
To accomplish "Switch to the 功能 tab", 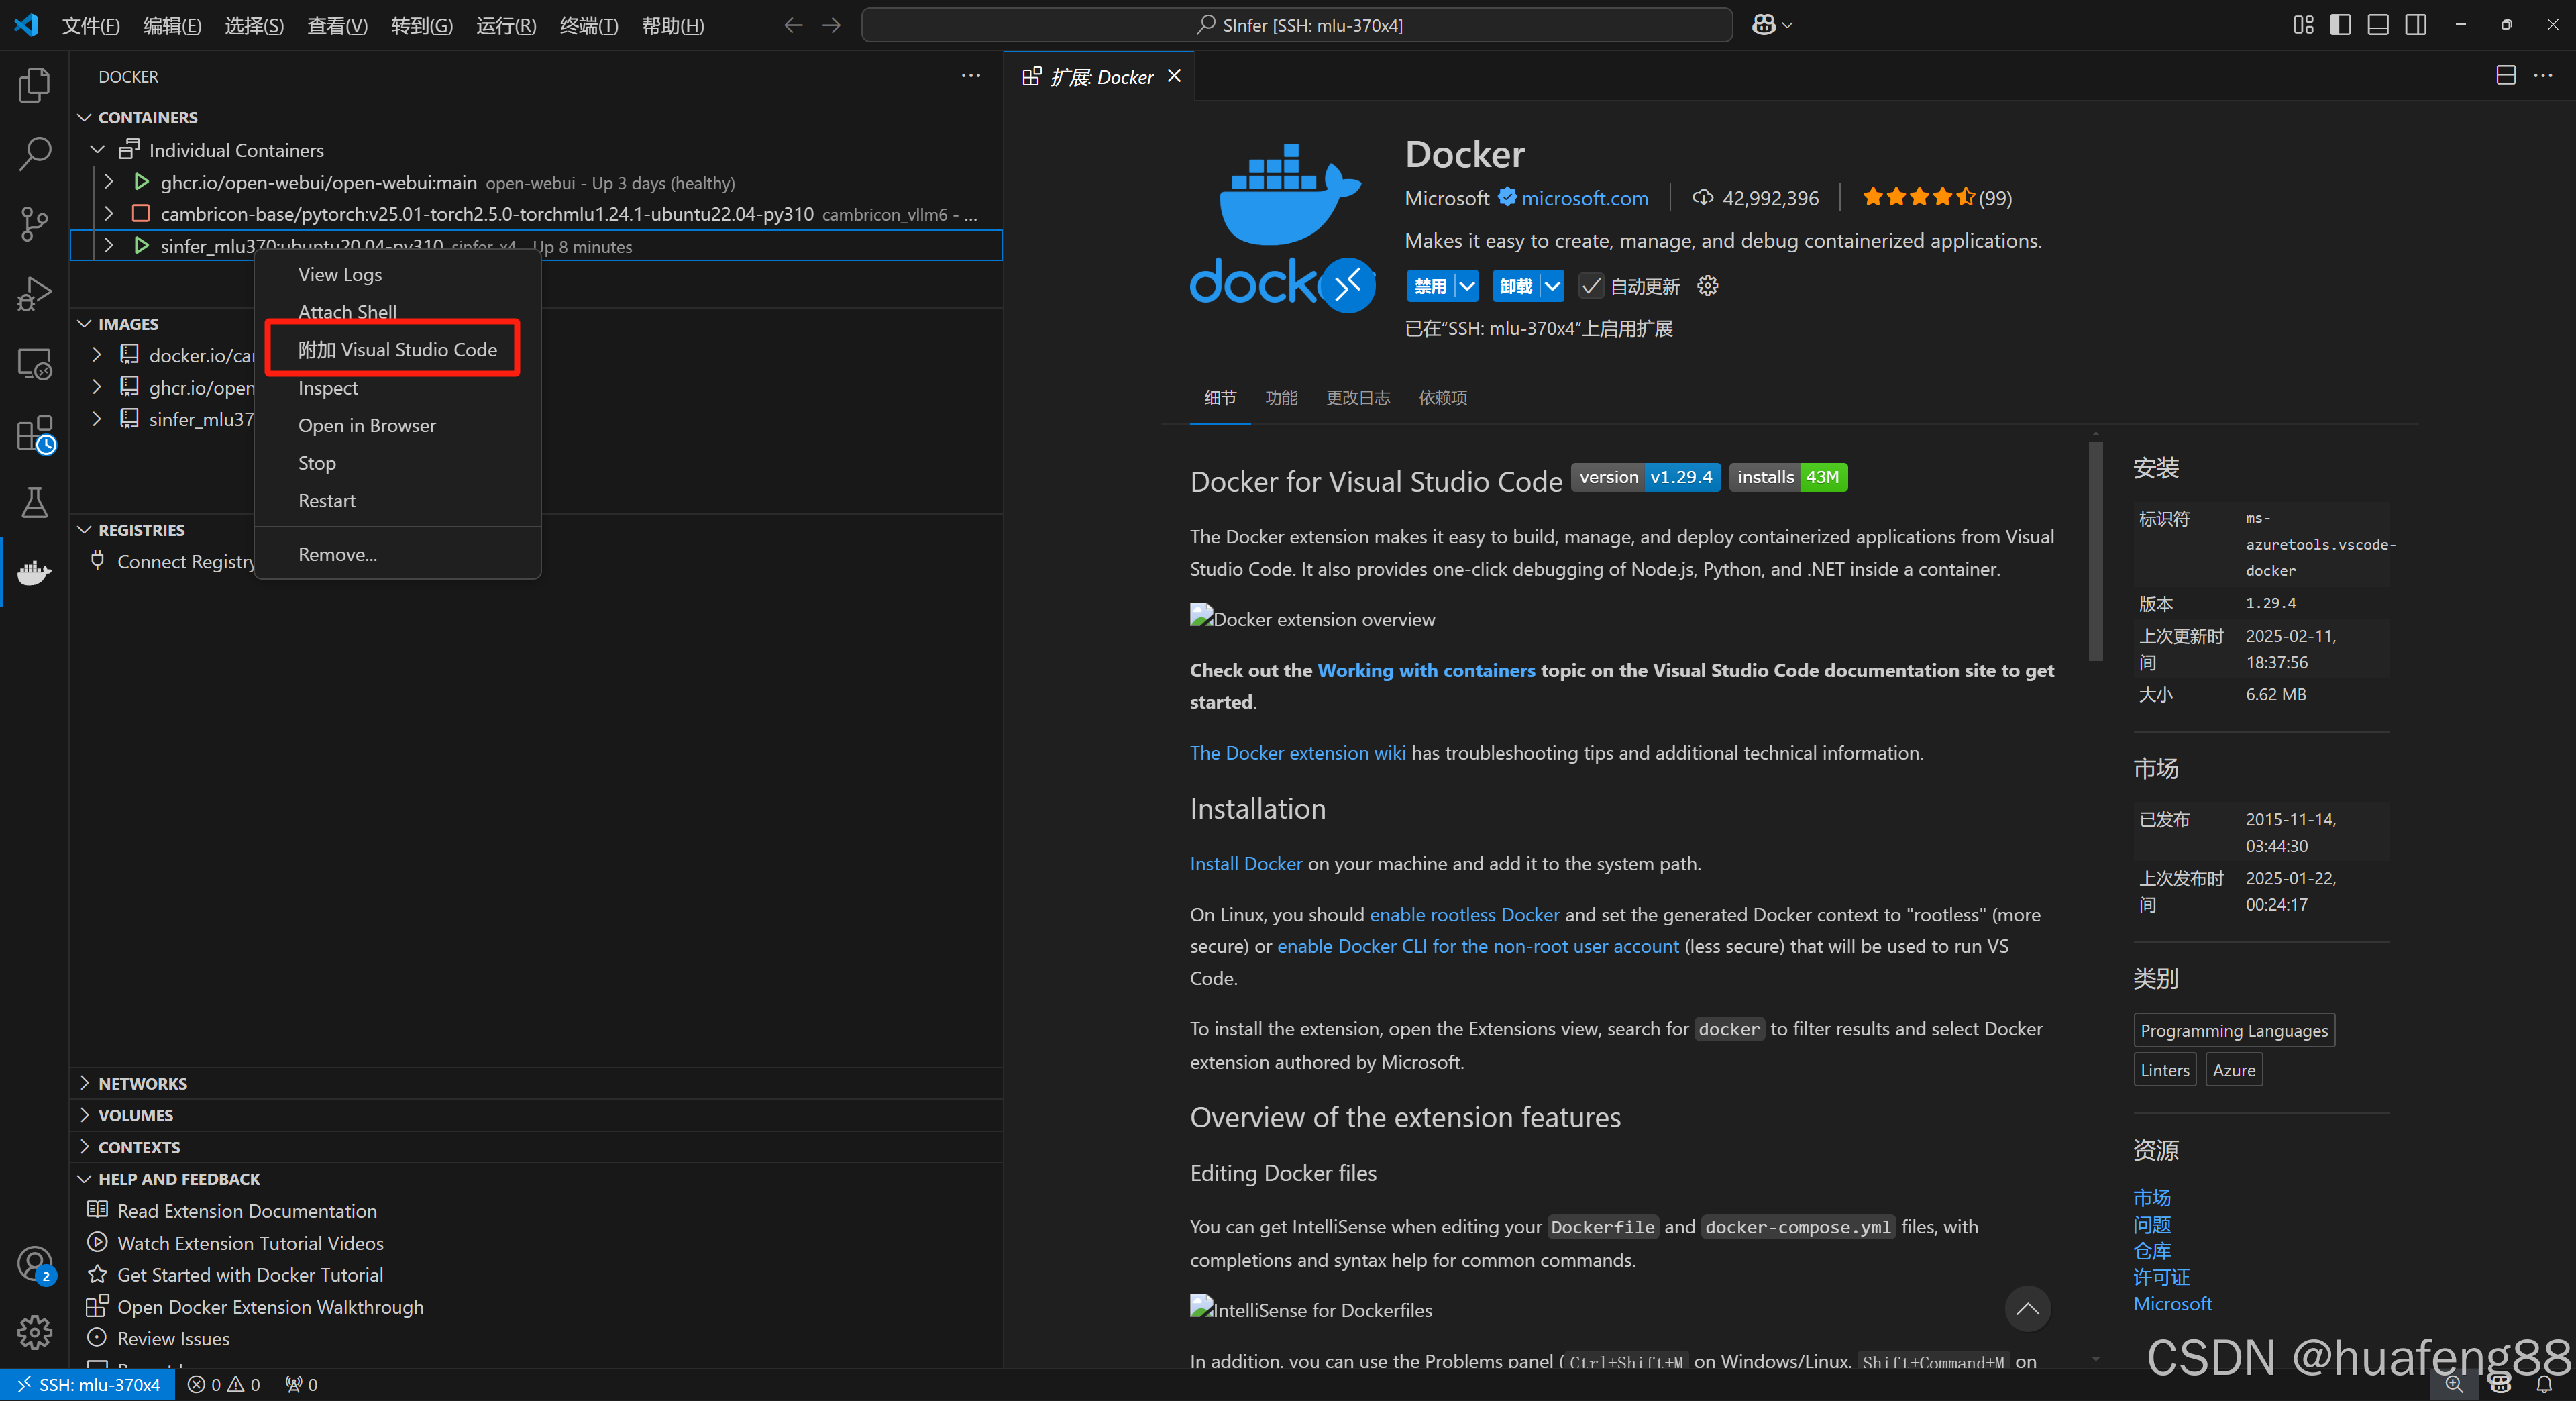I will point(1281,398).
